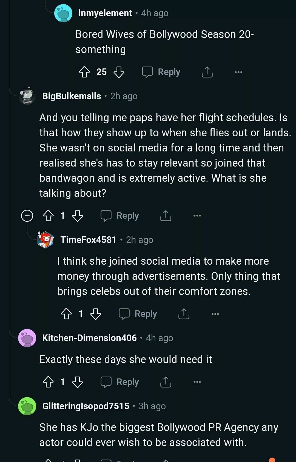This screenshot has width=296, height=462.
Task: Toggle downvote on Kitchen-Dimension406's comment
Action: pos(78,382)
